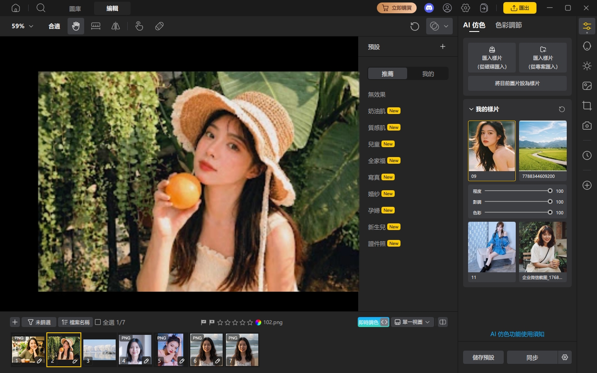The image size is (597, 373).
Task: Click 將目前圖片設為樣片 button
Action: coord(517,83)
